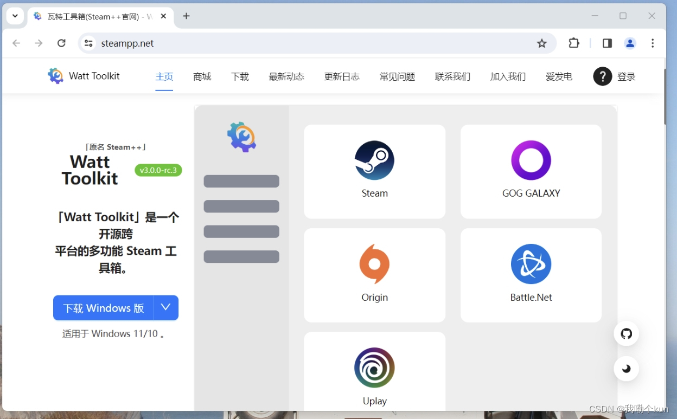
Task: Open the 下载 nav item
Action: (x=240, y=76)
